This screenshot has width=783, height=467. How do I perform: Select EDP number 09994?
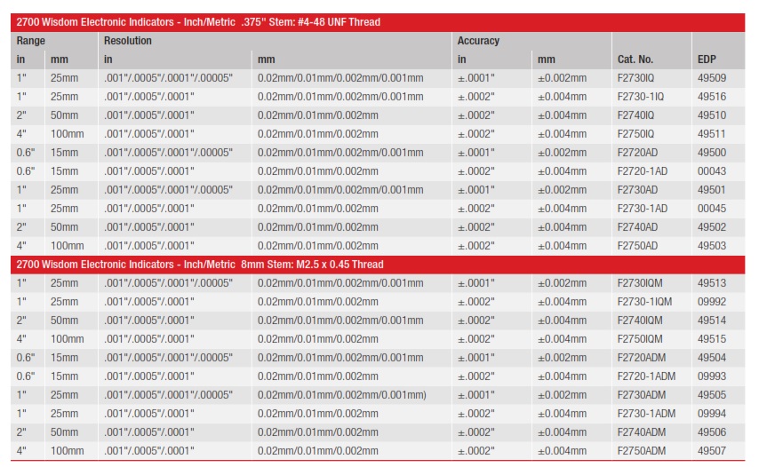[x=712, y=414]
